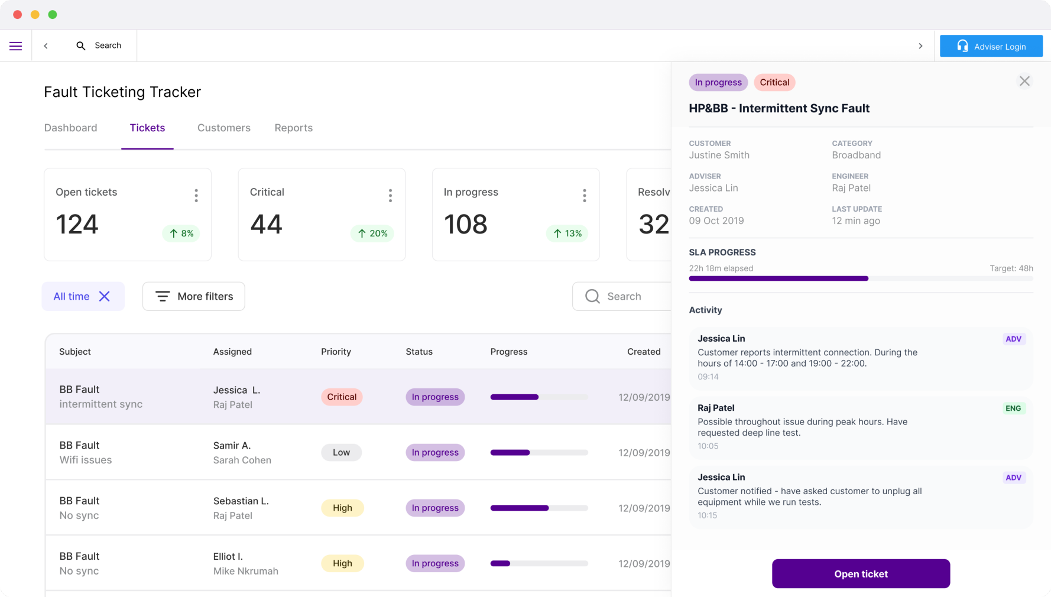Click In progress tag in detail panel

718,82
